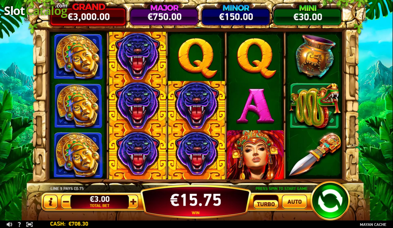Select the Mini jackpot panel
This screenshot has height=228, width=393.
307,15
